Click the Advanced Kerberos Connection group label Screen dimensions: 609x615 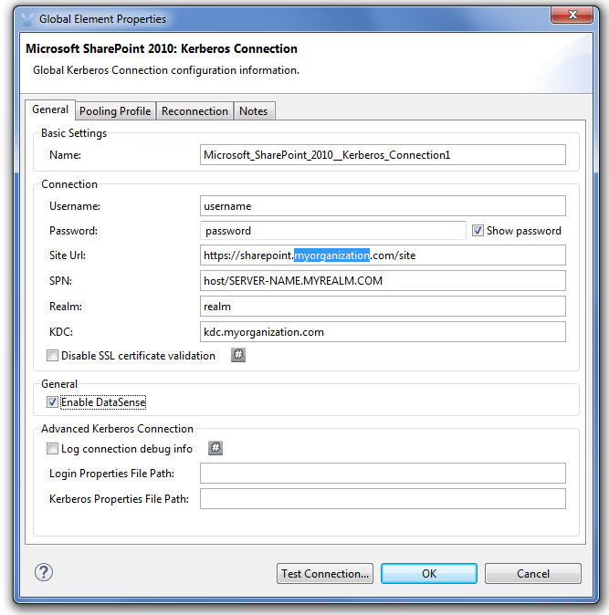[x=117, y=429]
